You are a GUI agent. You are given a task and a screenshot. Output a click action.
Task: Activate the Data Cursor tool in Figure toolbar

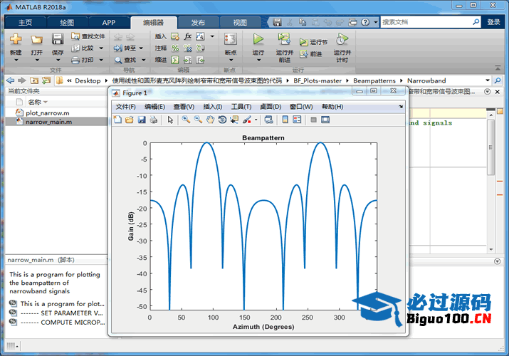coord(234,120)
